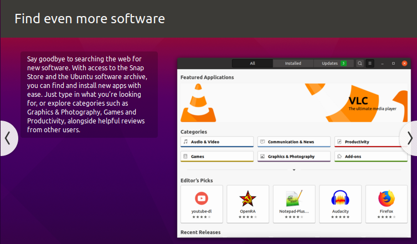Screen dimensions: 417x244
Task: Open the Audio & Video category
Action: click(217, 142)
